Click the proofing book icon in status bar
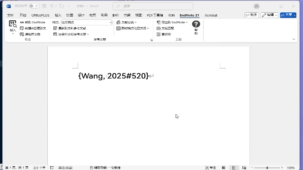Image resolution: width=303 pixels, height=170 pixels. (52, 168)
